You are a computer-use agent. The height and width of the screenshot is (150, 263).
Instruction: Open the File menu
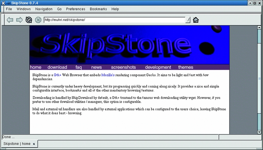(x=9, y=9)
